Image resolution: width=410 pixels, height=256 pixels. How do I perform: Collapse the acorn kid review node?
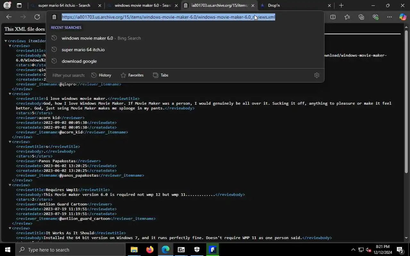point(10,94)
